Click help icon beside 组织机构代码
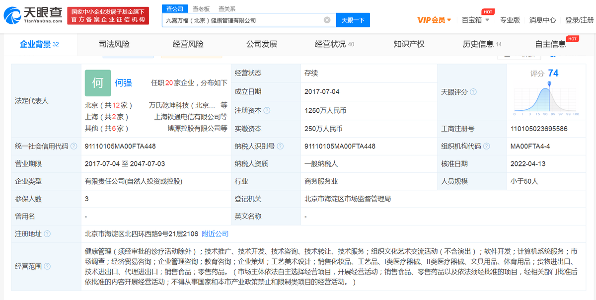This screenshot has width=596, height=300. coord(486,147)
